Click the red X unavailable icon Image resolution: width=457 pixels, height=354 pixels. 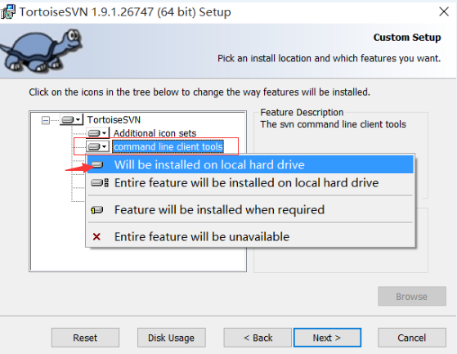tap(96, 236)
